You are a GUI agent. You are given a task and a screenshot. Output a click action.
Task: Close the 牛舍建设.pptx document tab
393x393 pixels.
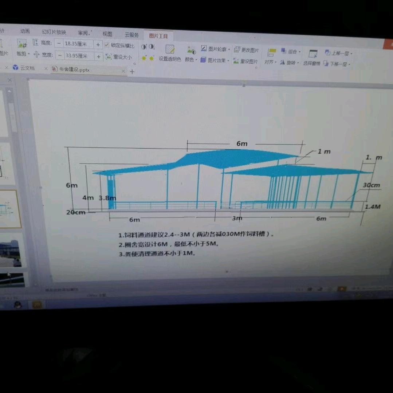[x=123, y=71]
